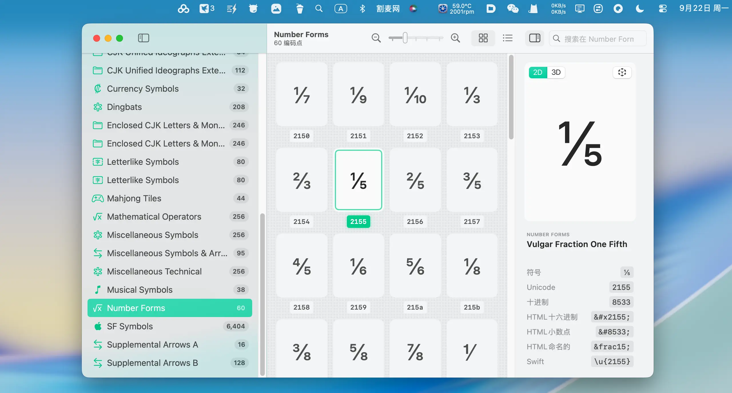
Task: Adjust the glyph size slider
Action: coord(405,38)
